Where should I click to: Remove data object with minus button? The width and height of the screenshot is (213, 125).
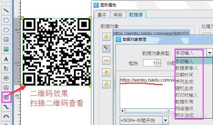point(106,60)
